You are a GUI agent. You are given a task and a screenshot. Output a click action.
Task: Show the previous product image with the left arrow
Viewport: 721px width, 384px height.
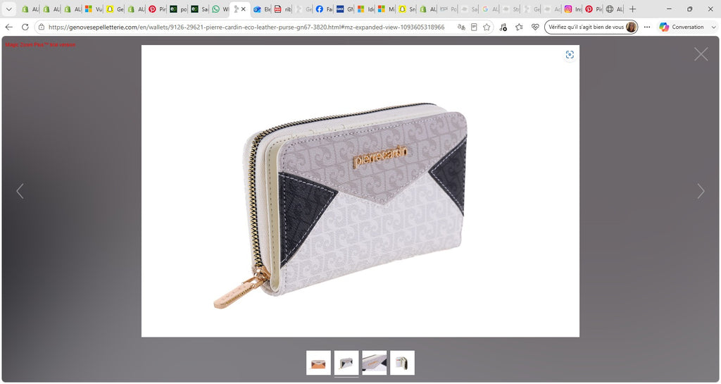click(20, 192)
